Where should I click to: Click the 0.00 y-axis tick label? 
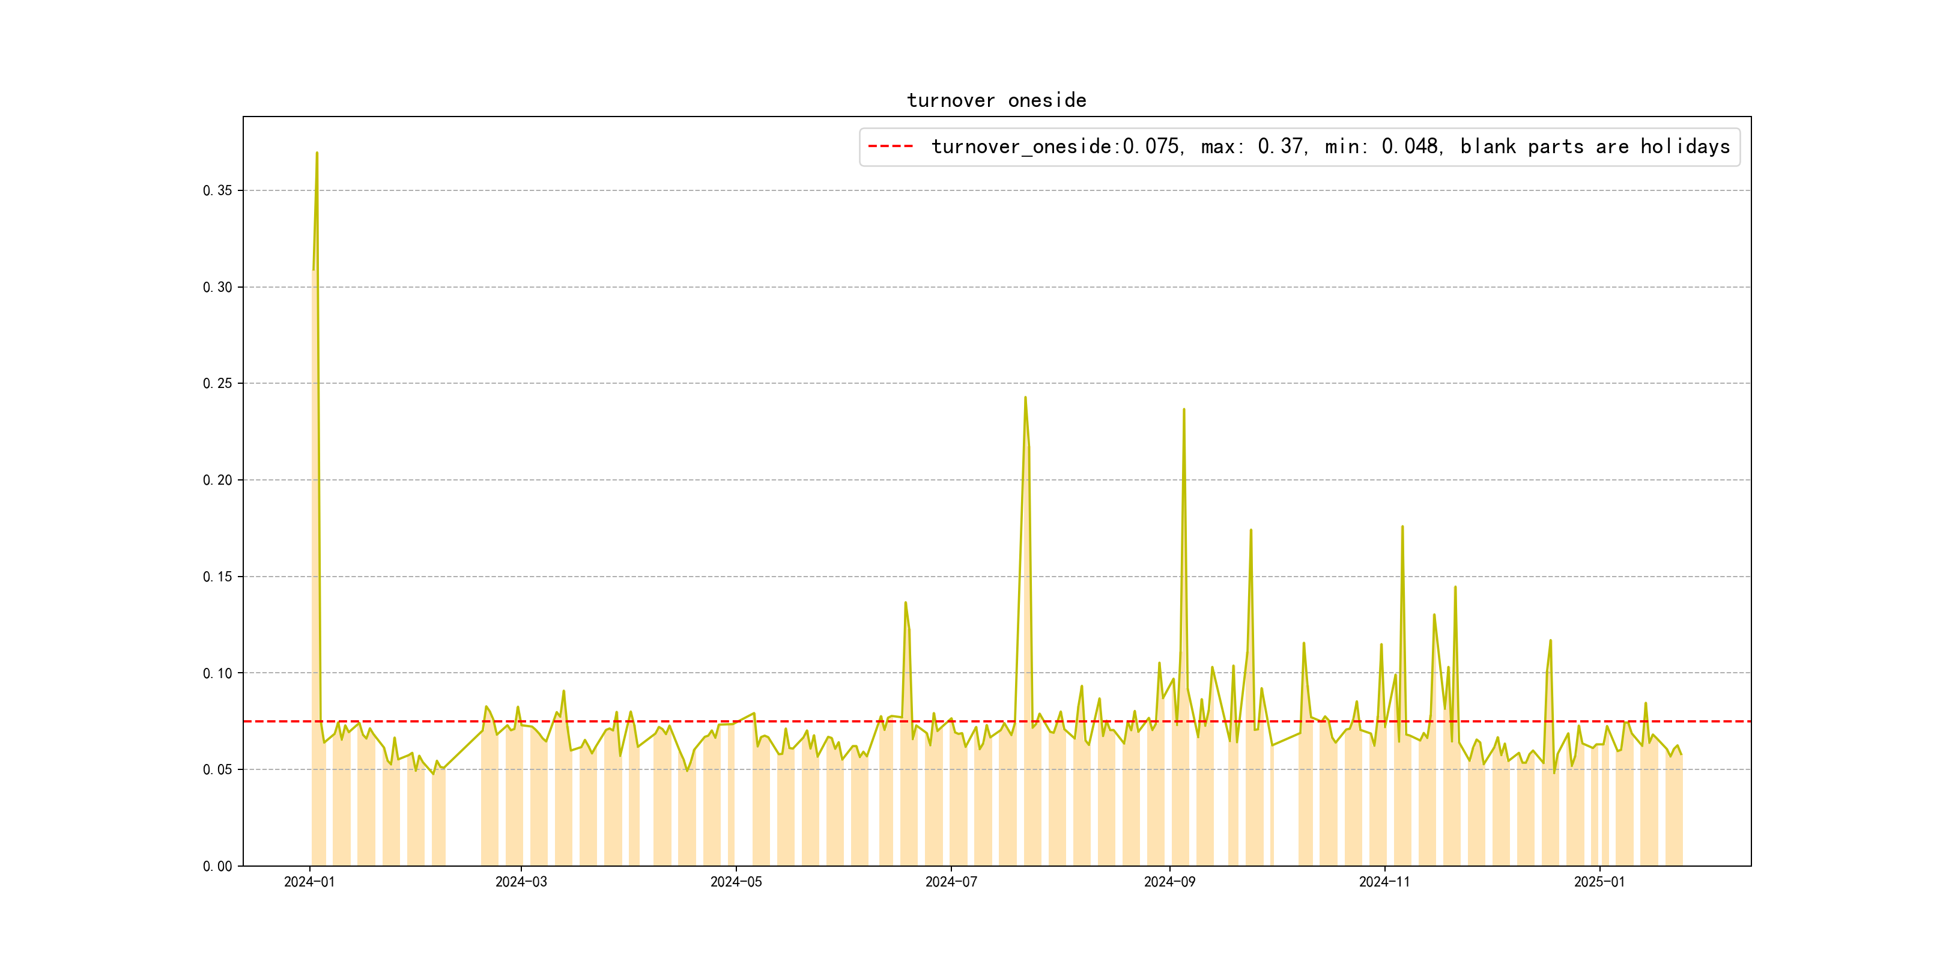[x=217, y=865]
